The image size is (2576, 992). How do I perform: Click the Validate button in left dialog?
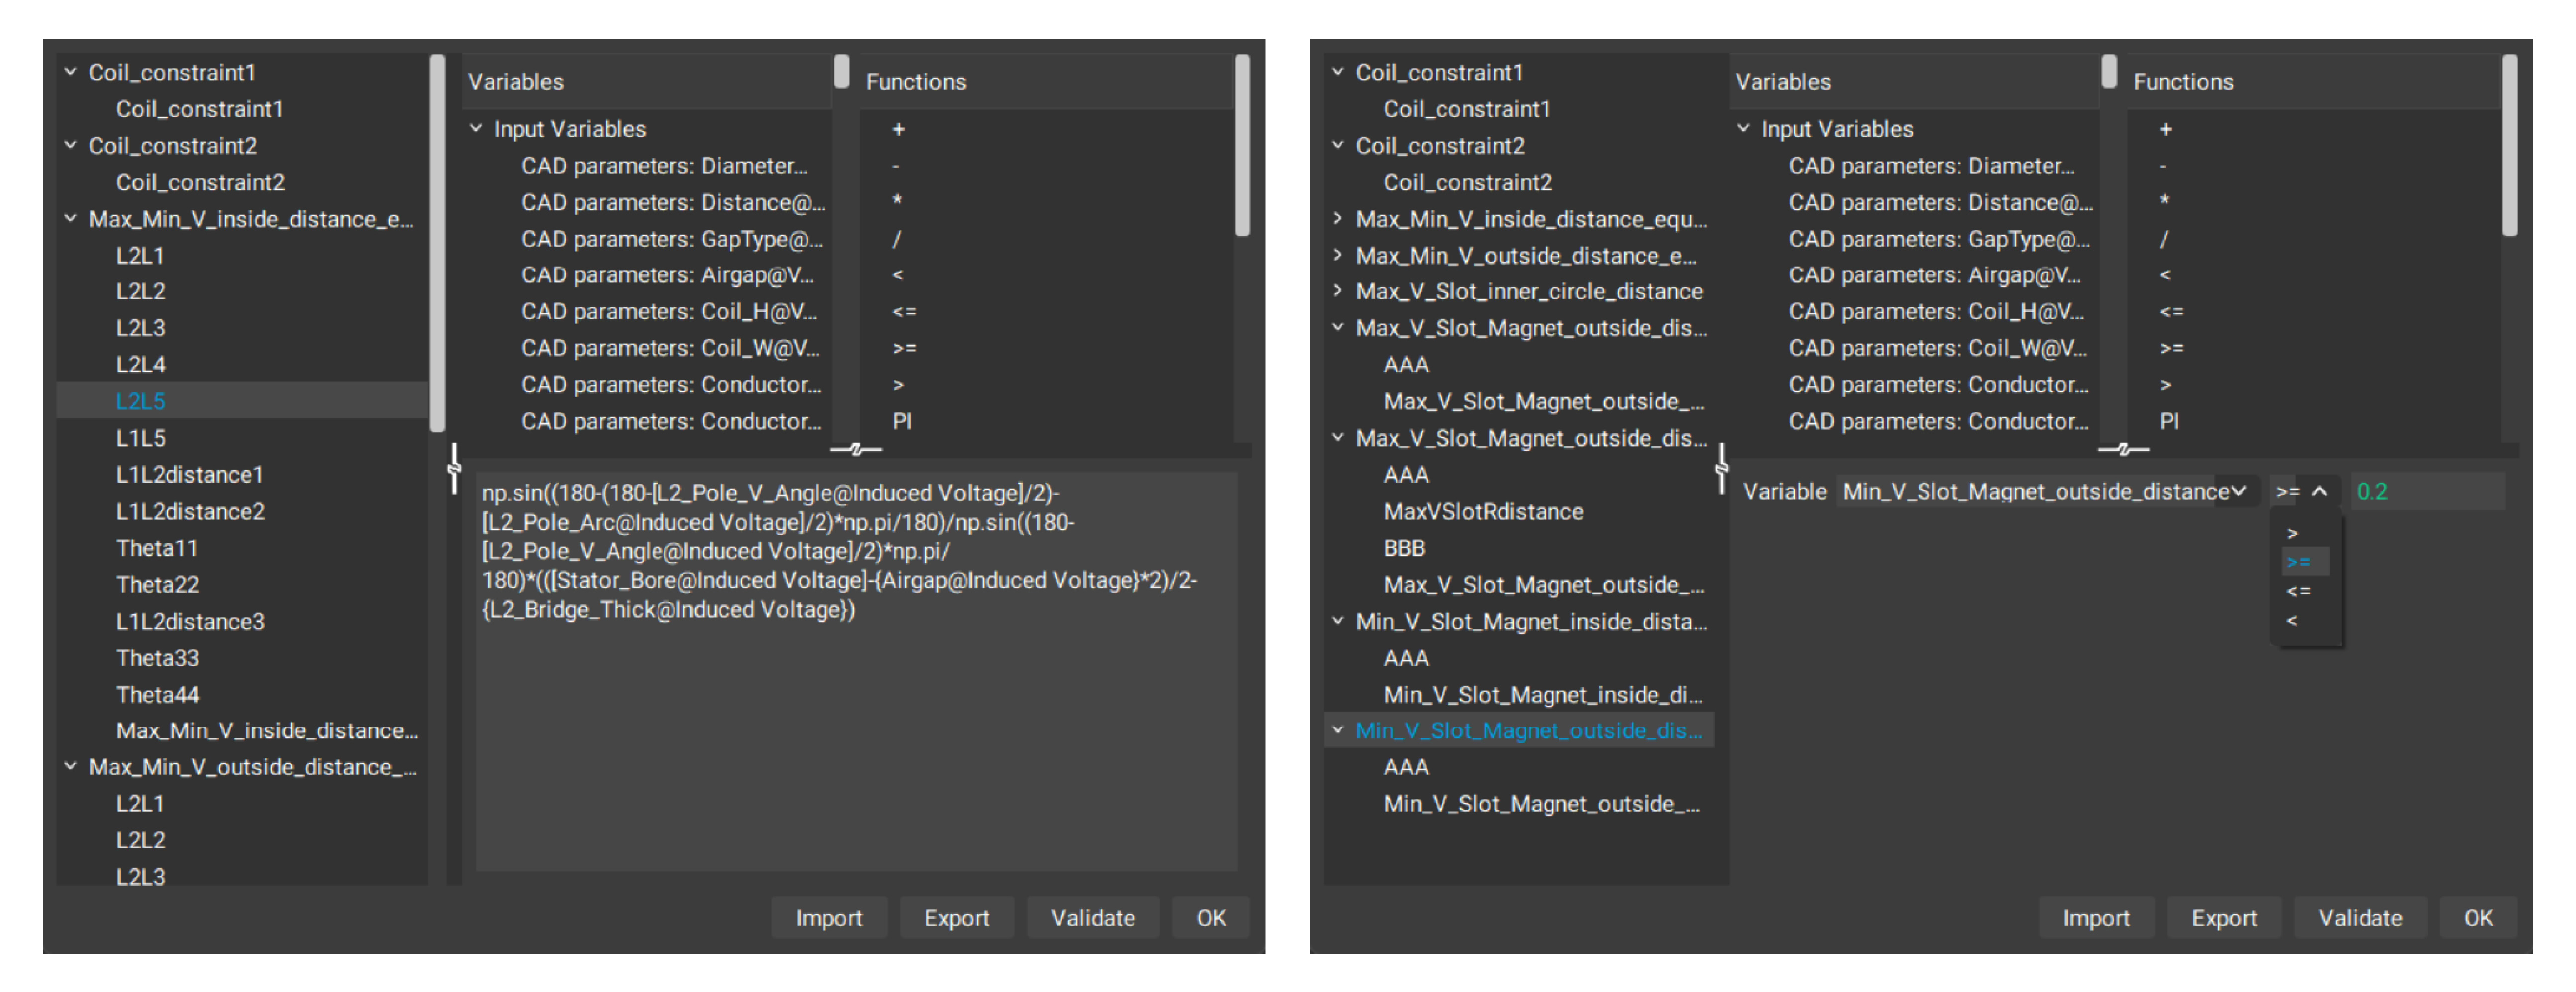pos(1092,918)
